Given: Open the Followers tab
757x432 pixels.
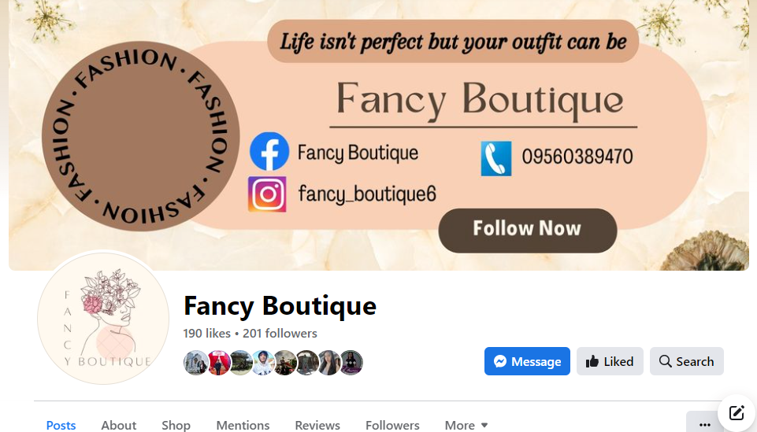Looking at the screenshot, I should [392, 425].
